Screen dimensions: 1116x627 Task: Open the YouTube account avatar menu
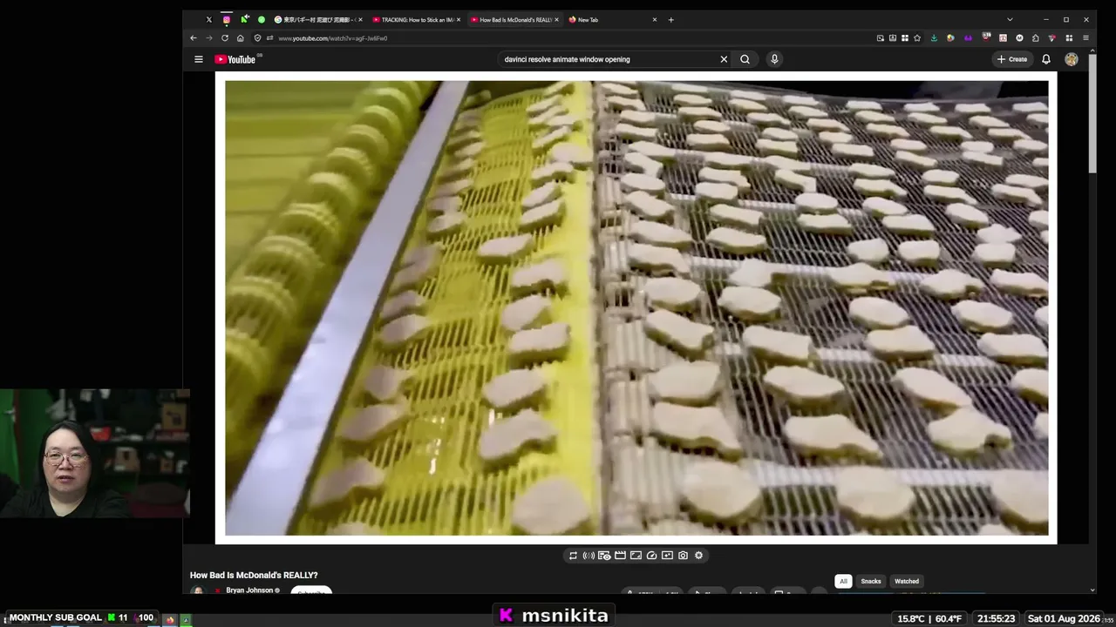[x=1072, y=59]
